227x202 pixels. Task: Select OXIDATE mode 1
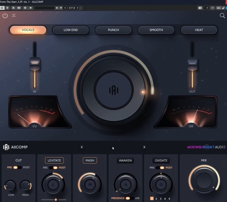click(x=152, y=198)
